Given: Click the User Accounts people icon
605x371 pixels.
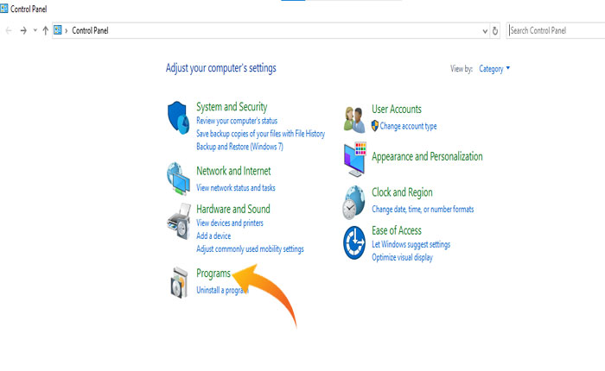Looking at the screenshot, I should coord(354,117).
